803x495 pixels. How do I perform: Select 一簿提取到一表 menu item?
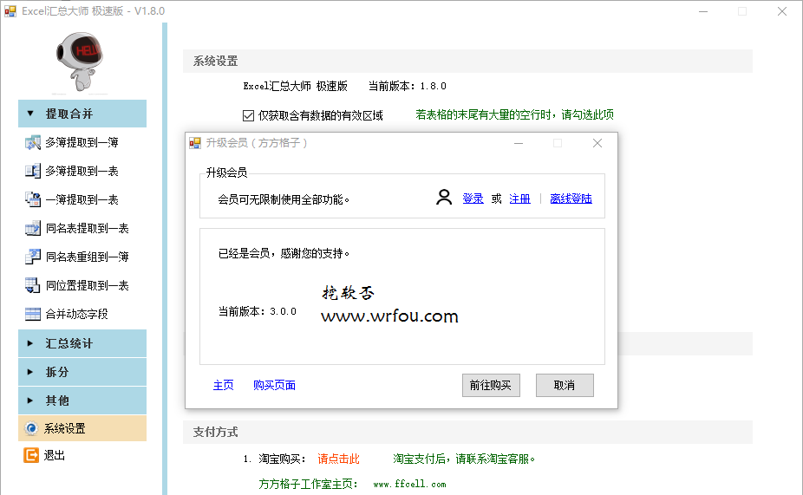(x=82, y=199)
